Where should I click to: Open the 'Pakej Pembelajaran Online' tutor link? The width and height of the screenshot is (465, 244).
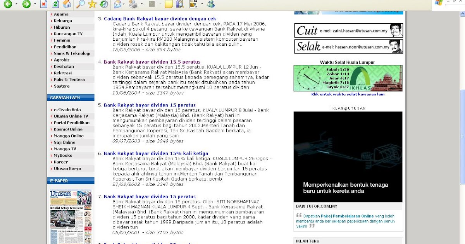[347, 216]
